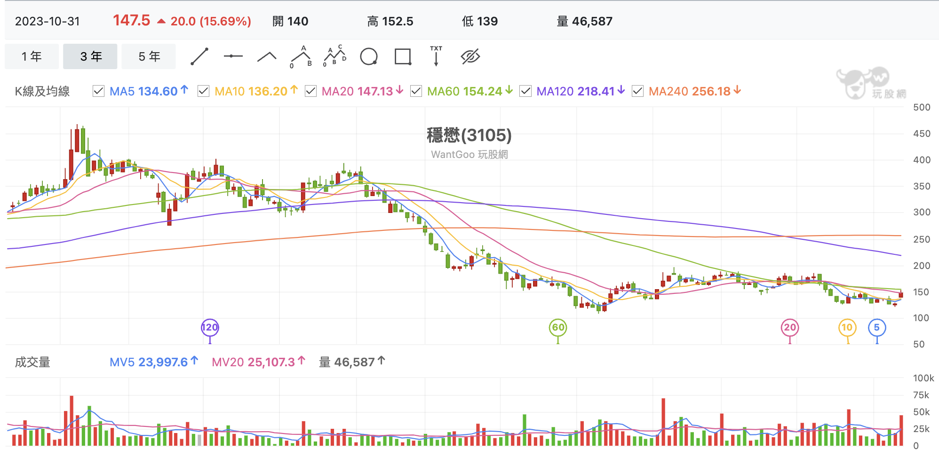Click the blue 5 timeline marker
This screenshot has height=457, width=939.
tap(877, 328)
